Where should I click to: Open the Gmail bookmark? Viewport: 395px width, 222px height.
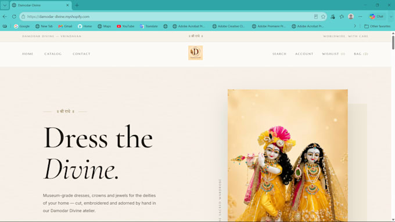pos(65,26)
